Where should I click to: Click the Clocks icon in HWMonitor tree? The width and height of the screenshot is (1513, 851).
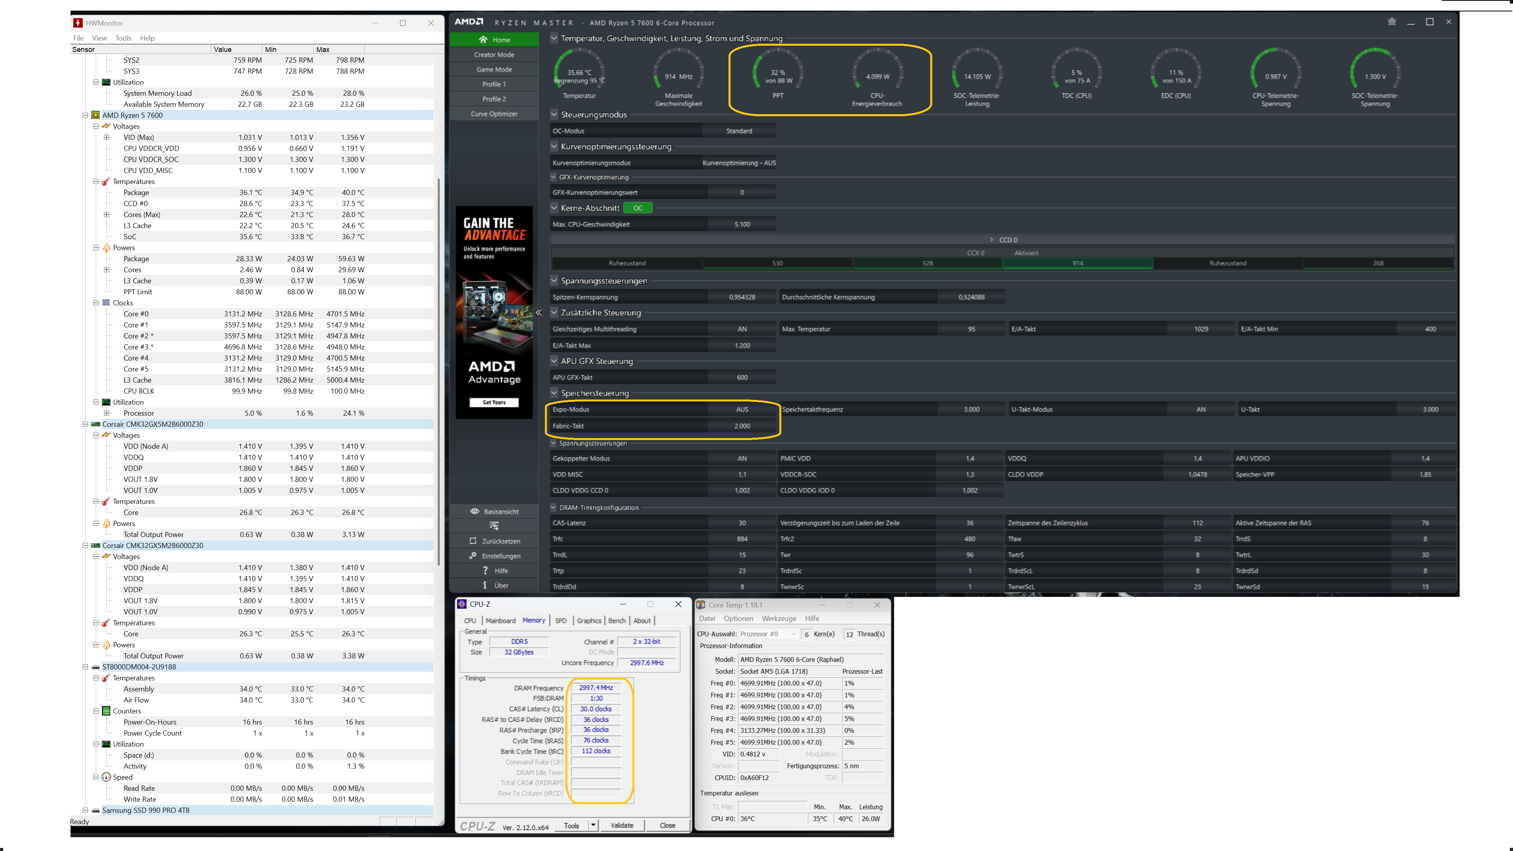106,303
